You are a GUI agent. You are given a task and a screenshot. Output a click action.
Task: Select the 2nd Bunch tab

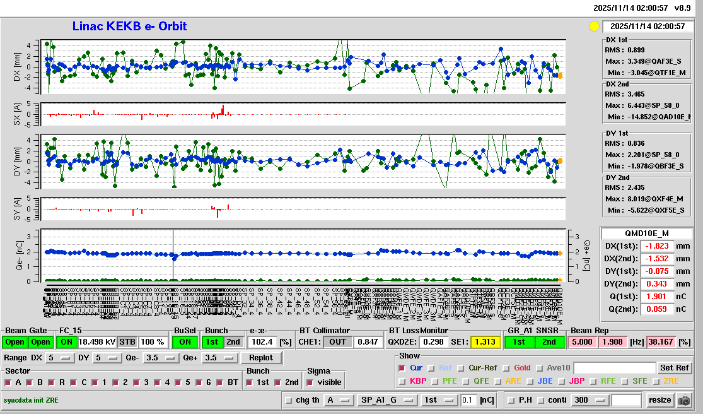click(233, 342)
